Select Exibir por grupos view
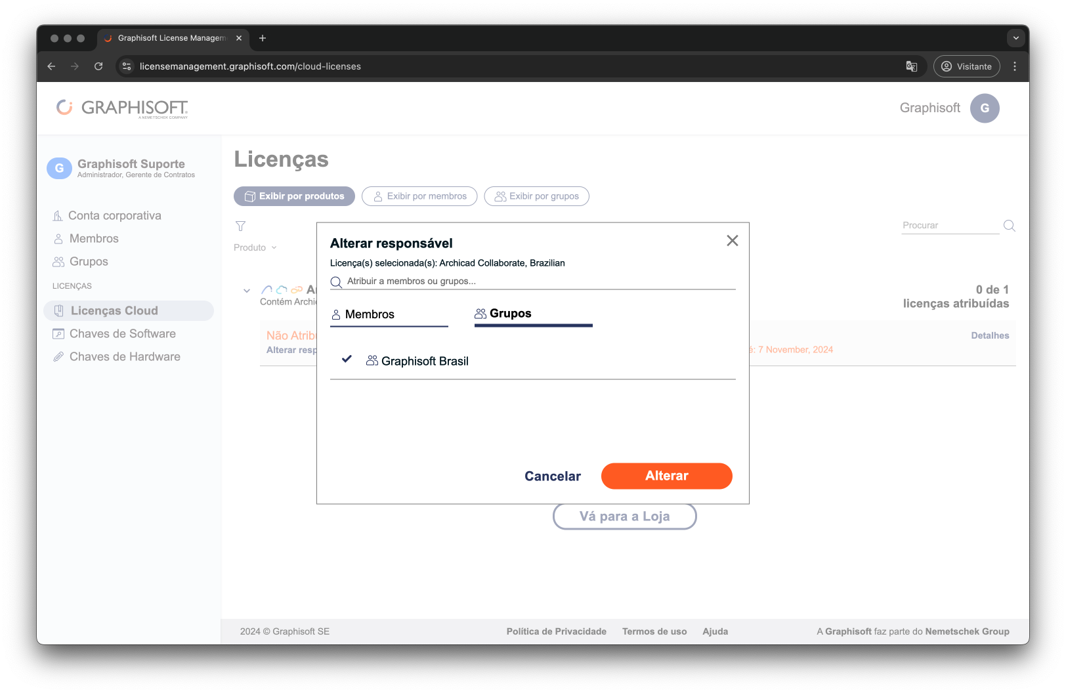The height and width of the screenshot is (693, 1066). pyautogui.click(x=537, y=196)
